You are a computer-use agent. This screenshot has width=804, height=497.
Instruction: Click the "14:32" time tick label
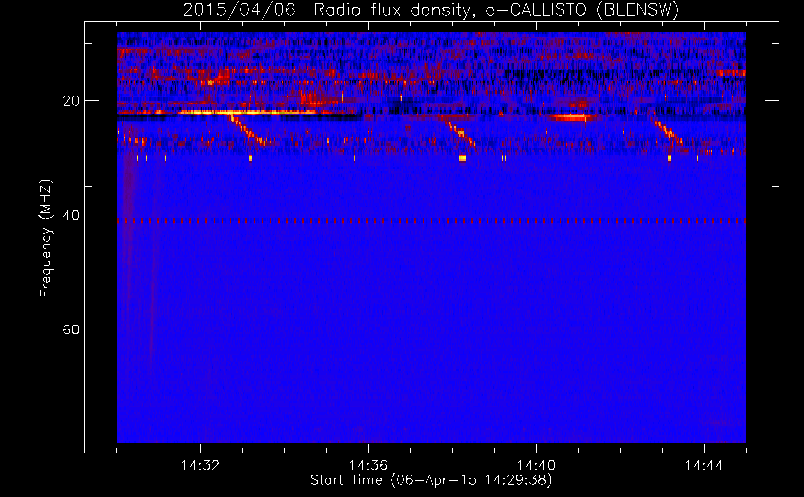200,465
